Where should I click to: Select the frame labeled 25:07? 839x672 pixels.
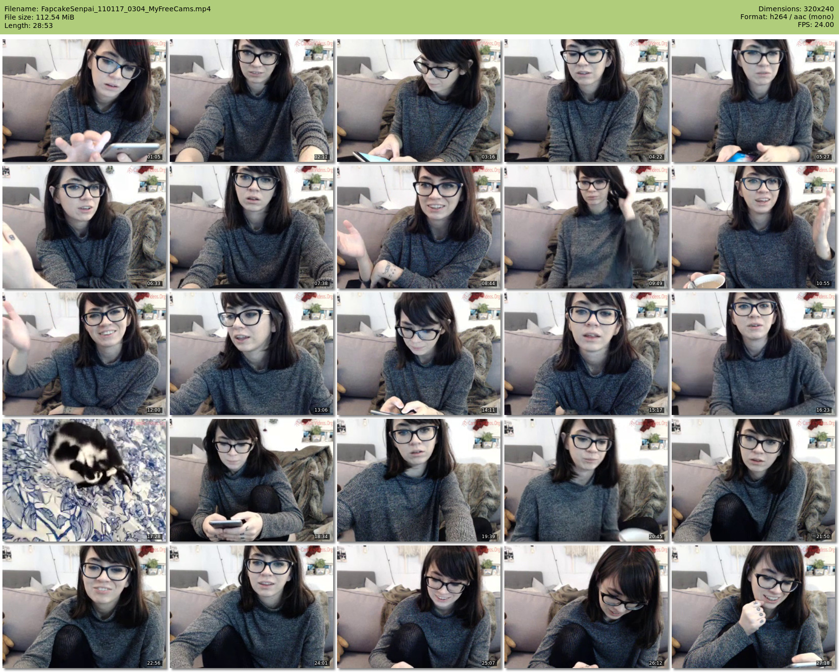pyautogui.click(x=419, y=607)
